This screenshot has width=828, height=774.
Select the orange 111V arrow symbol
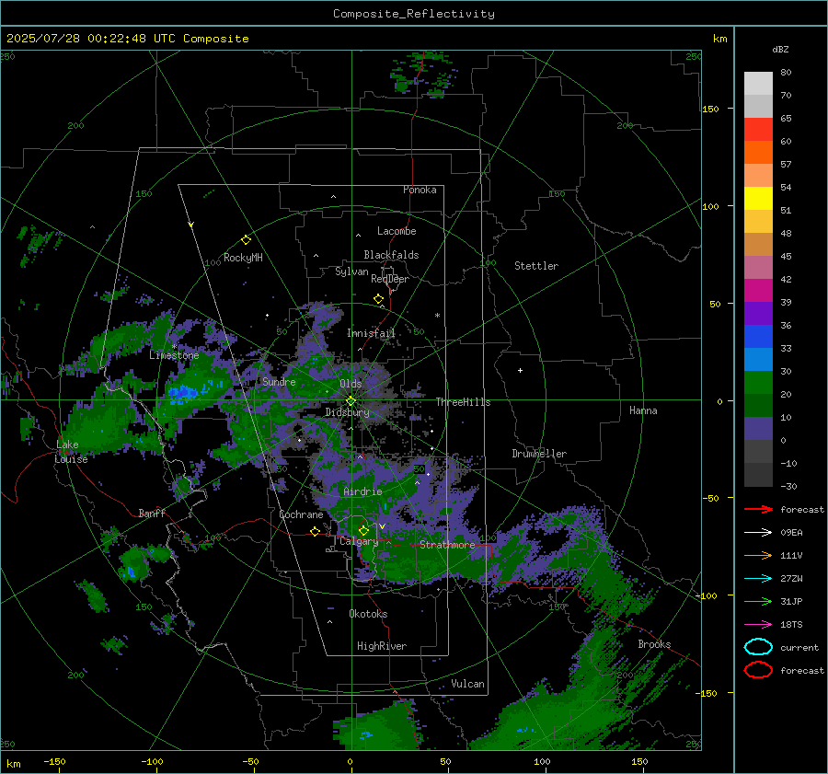coord(758,555)
